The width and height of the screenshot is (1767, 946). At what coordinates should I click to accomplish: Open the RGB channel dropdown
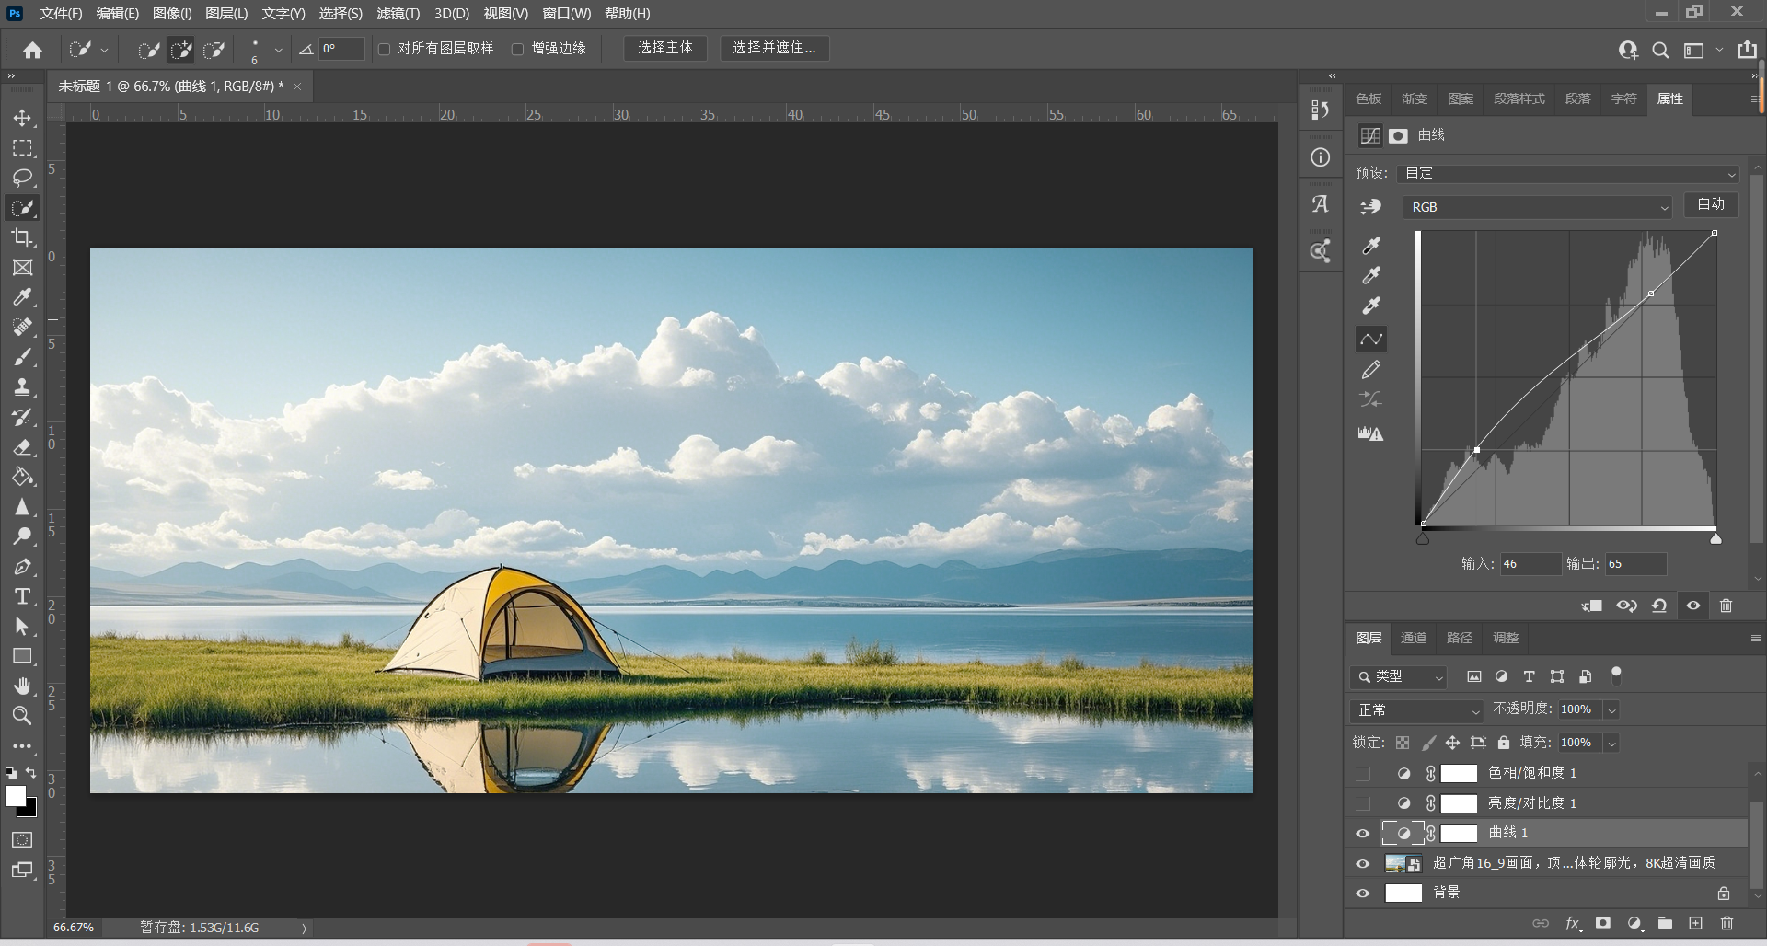(x=1537, y=207)
